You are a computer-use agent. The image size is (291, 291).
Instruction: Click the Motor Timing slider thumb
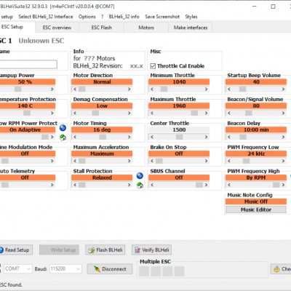(x=103, y=137)
